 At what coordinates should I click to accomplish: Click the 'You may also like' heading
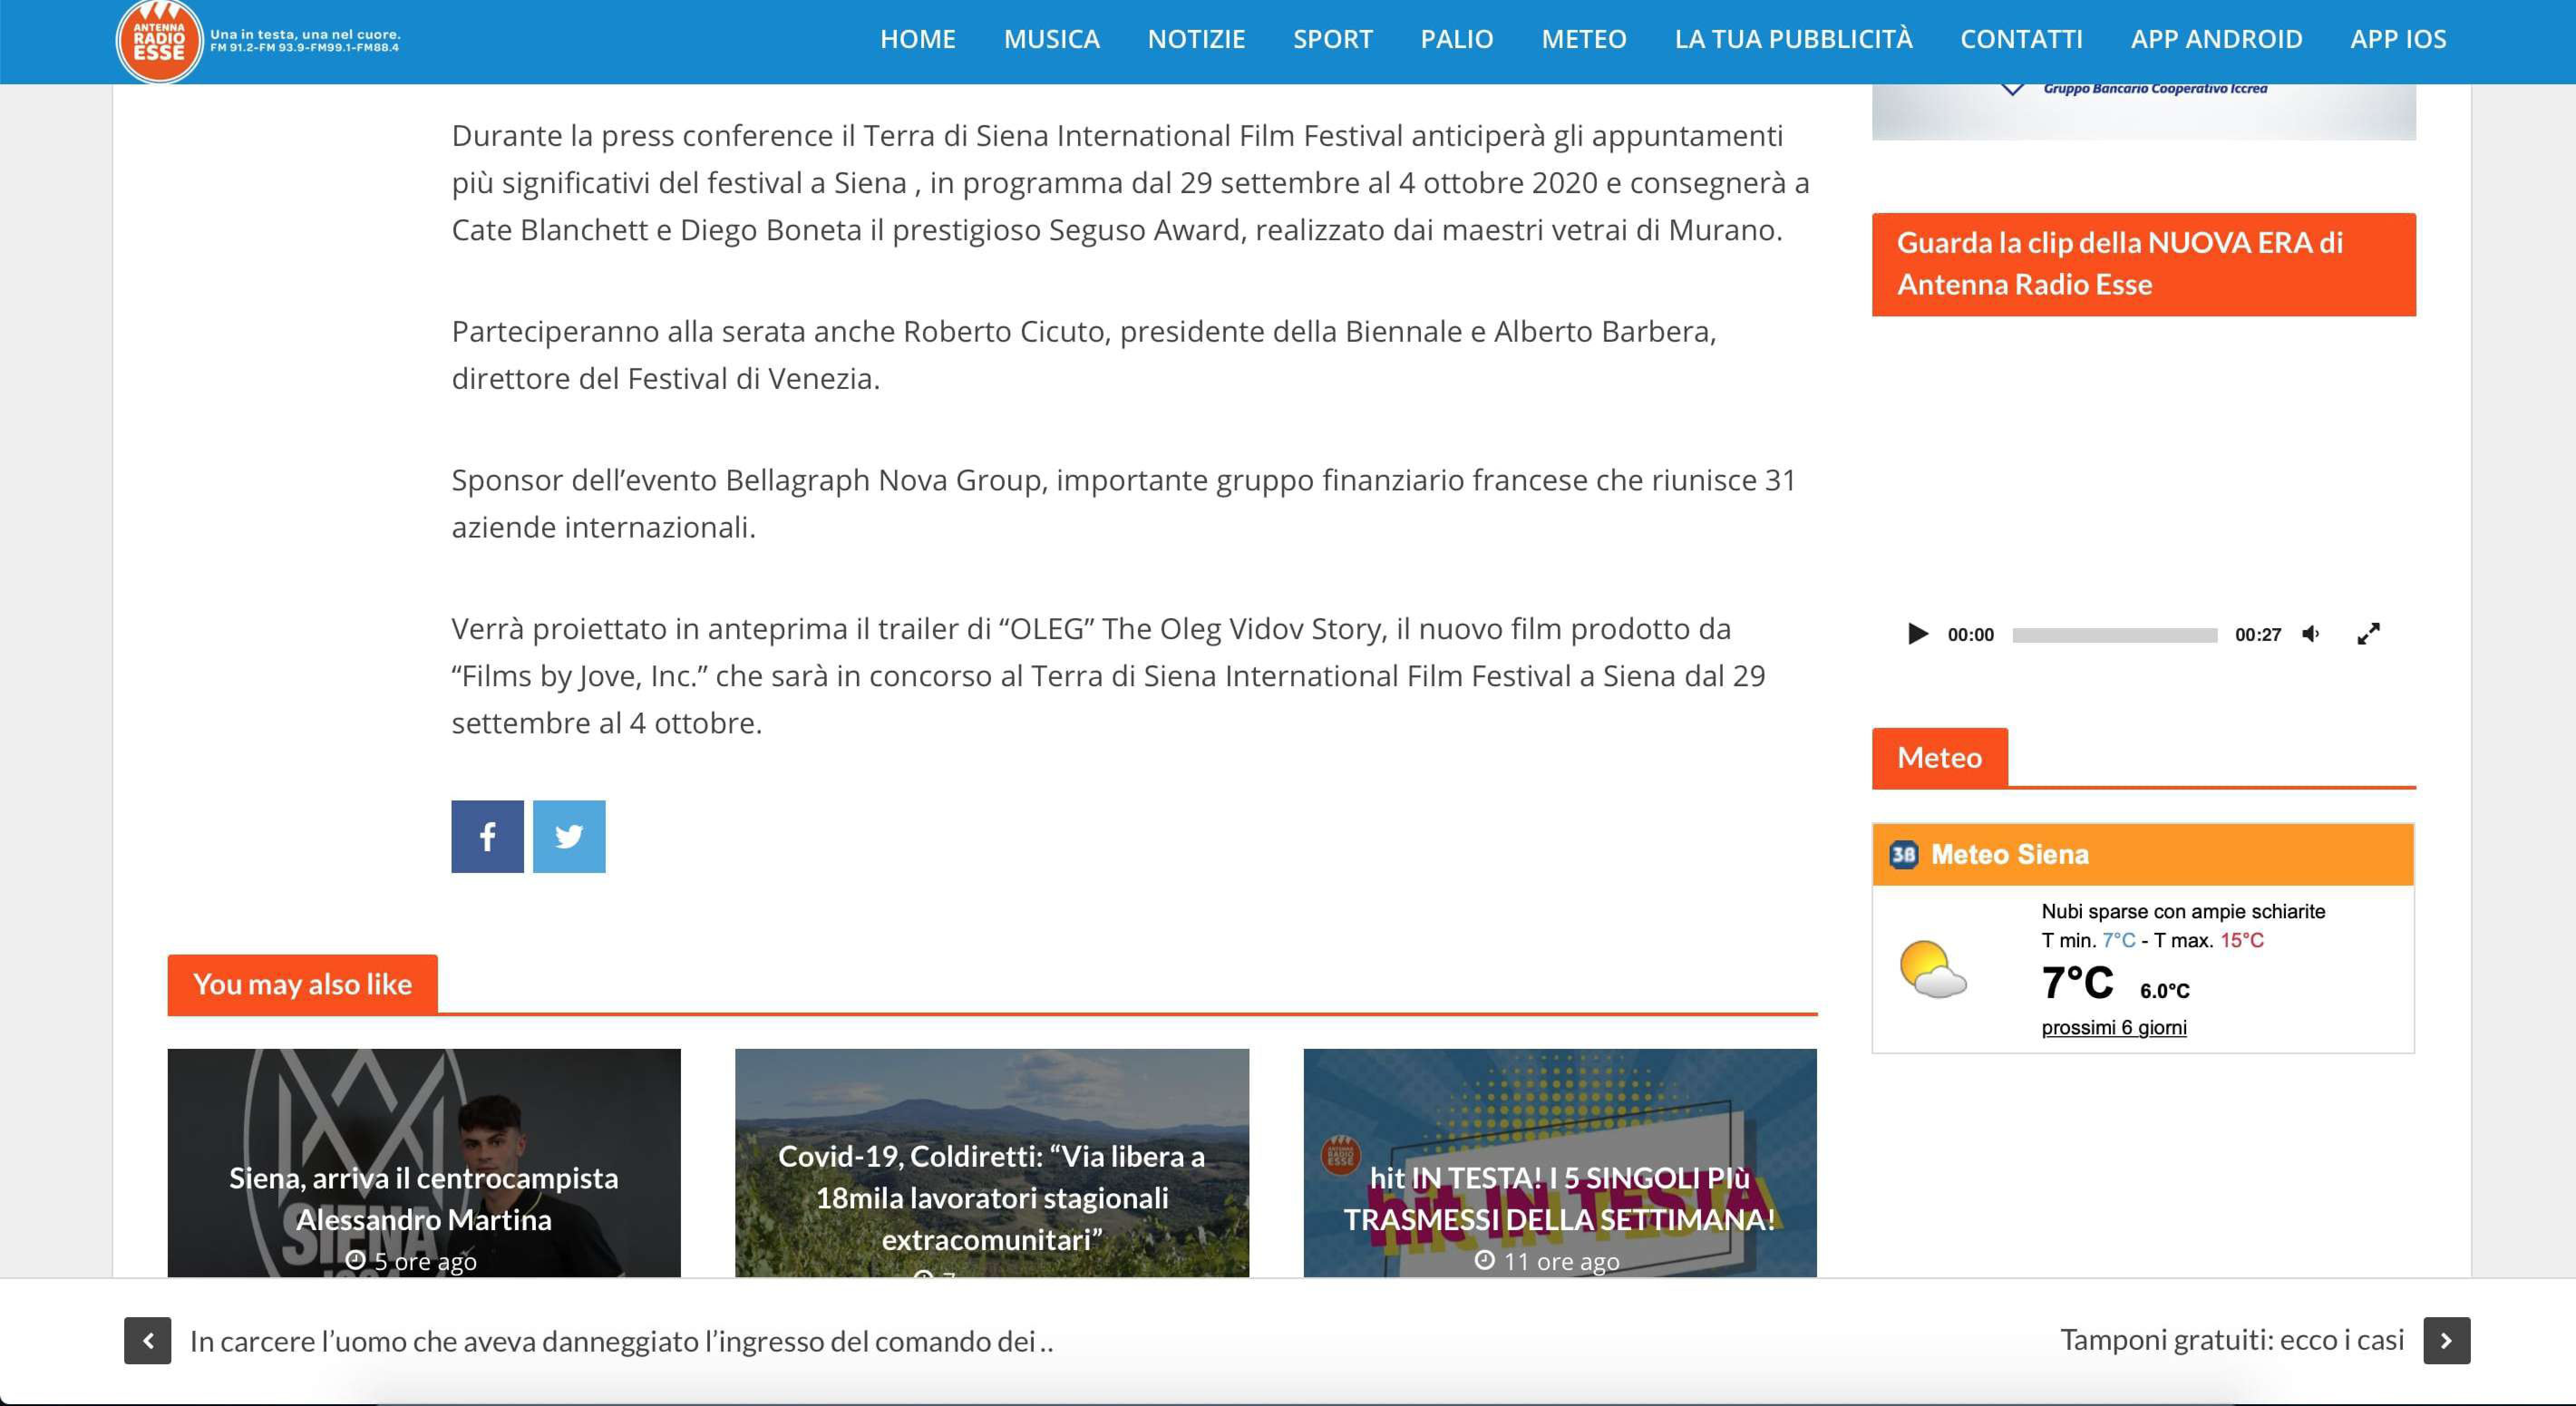302,984
